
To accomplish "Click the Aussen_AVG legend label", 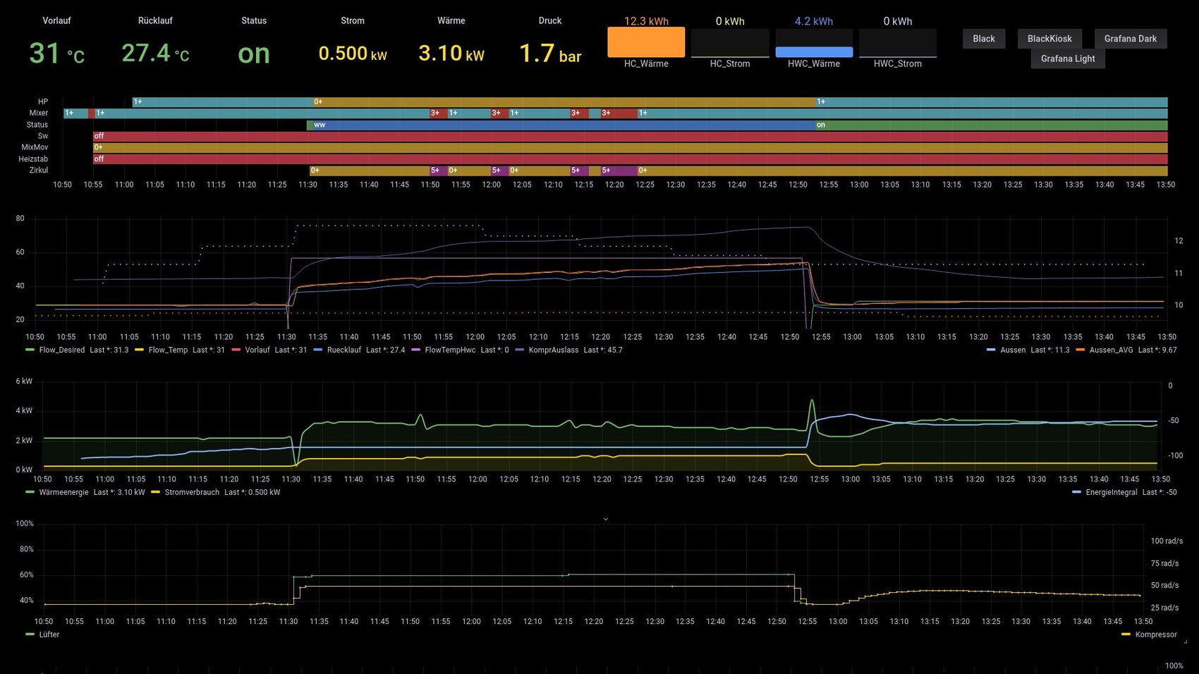I will coord(1111,350).
